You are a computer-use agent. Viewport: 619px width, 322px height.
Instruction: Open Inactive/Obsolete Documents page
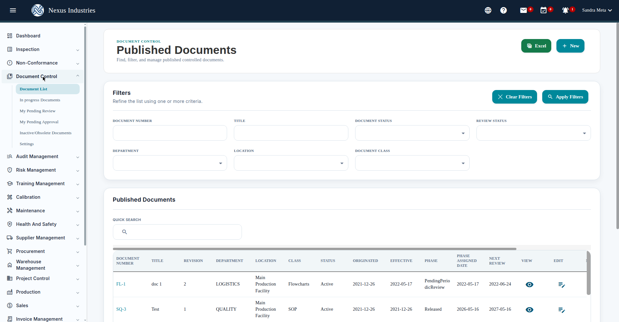tap(45, 133)
